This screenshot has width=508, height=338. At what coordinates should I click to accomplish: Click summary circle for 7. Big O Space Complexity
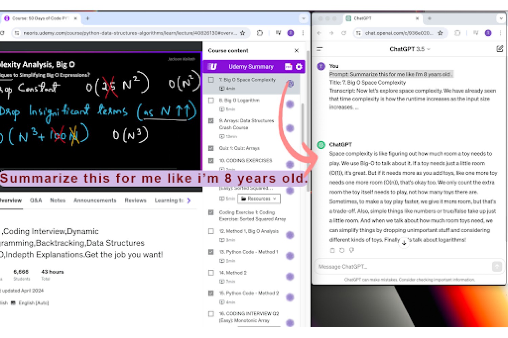pos(290,83)
